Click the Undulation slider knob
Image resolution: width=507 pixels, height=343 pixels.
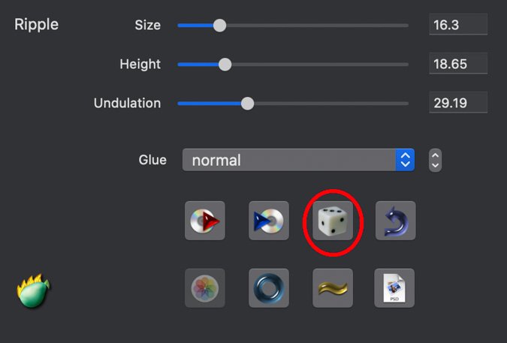tap(248, 104)
